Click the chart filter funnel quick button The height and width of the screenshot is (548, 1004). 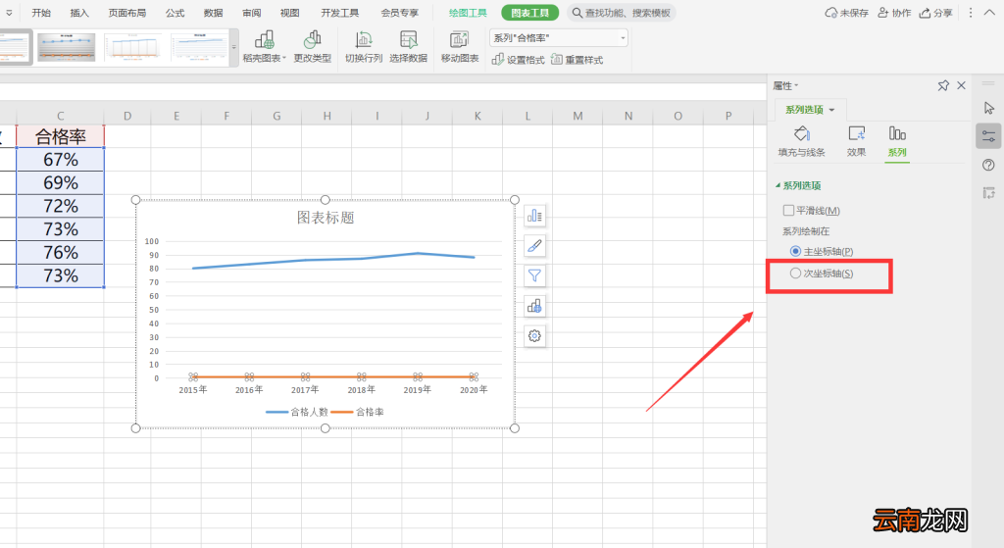[534, 275]
